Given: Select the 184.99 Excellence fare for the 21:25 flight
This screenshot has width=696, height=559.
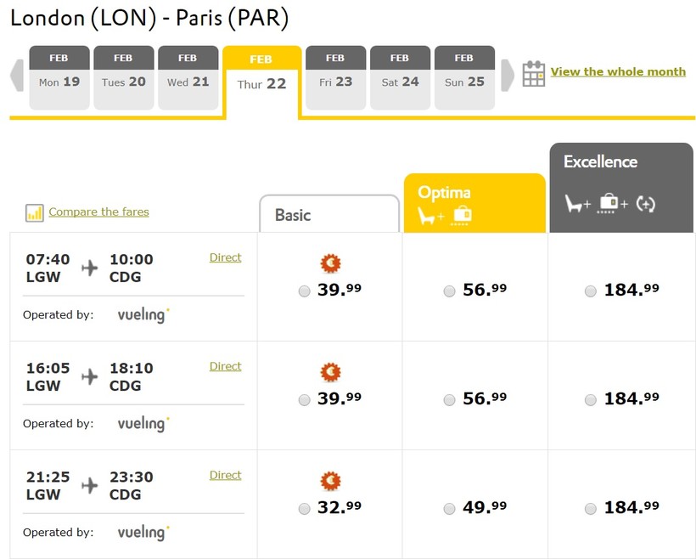Looking at the screenshot, I should 591,509.
